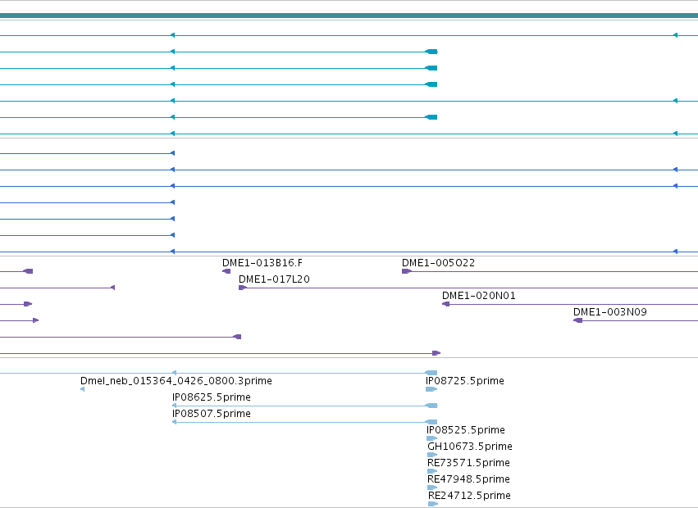Select the light blue block under IP08725.5prime
The image size is (698, 508).
click(x=431, y=389)
